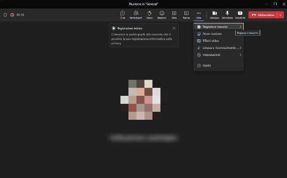Dismiss the Registrazione iniziata notification

coord(174,28)
